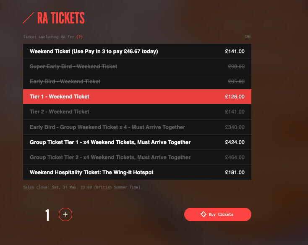Click the £126.00 Tier 1 price

pos(235,97)
